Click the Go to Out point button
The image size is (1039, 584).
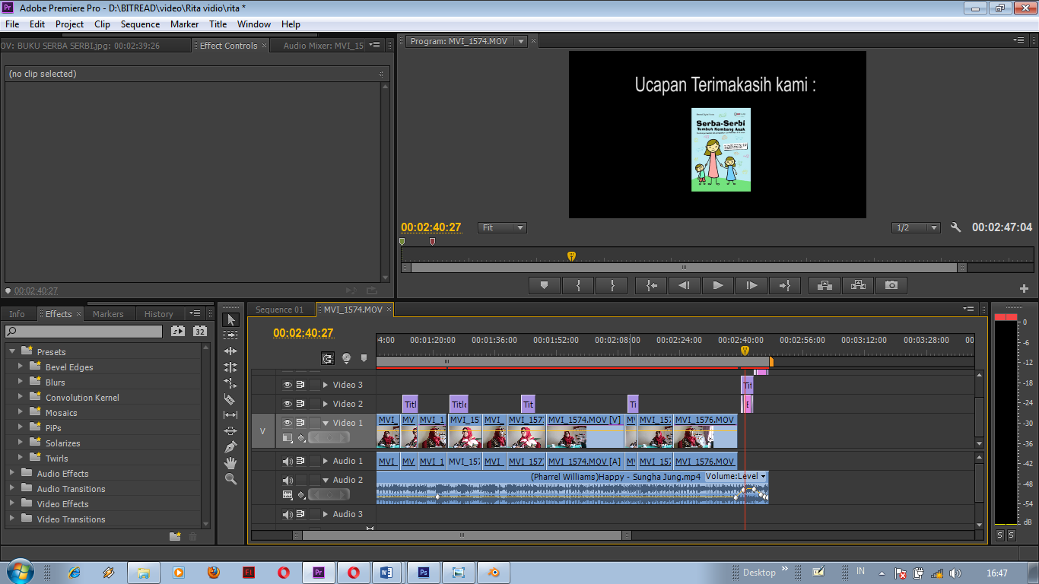pos(784,285)
